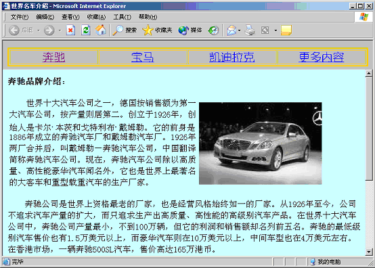The height and width of the screenshot is (268, 375).
Task: Close the Internet Explorer window
Action: (x=369, y=6)
